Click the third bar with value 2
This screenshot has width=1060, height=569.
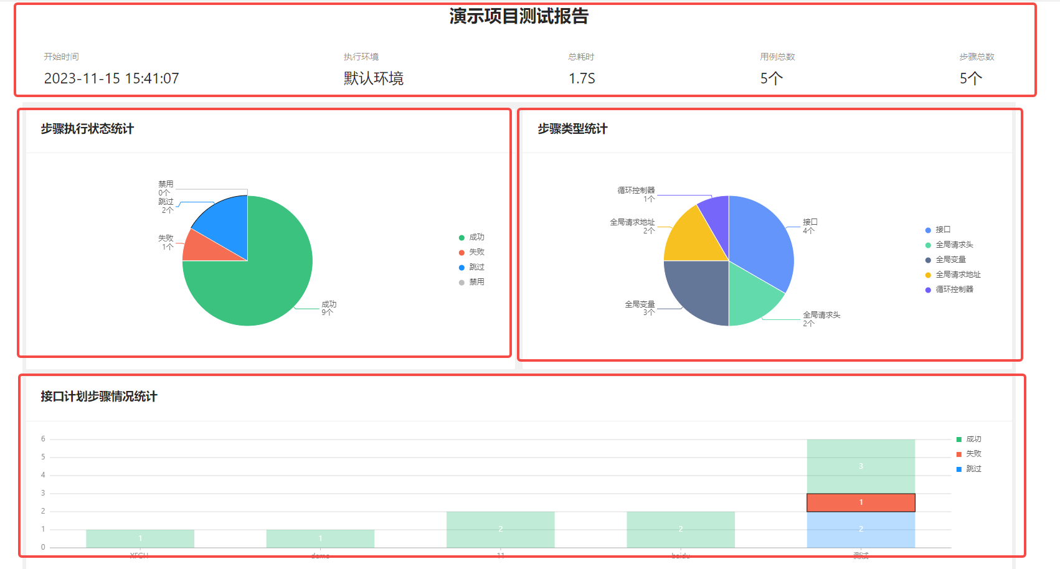pyautogui.click(x=500, y=529)
